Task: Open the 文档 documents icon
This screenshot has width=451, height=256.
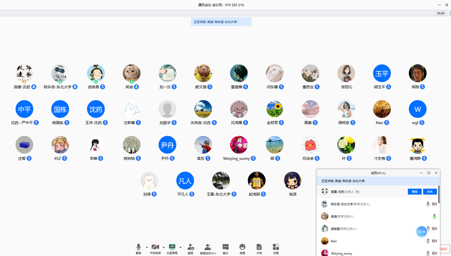Action: click(259, 247)
